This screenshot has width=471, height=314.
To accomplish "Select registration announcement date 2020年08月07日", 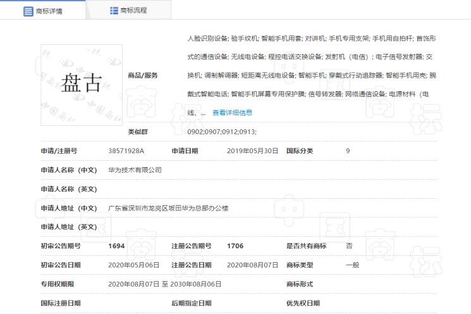I will [x=252, y=265].
